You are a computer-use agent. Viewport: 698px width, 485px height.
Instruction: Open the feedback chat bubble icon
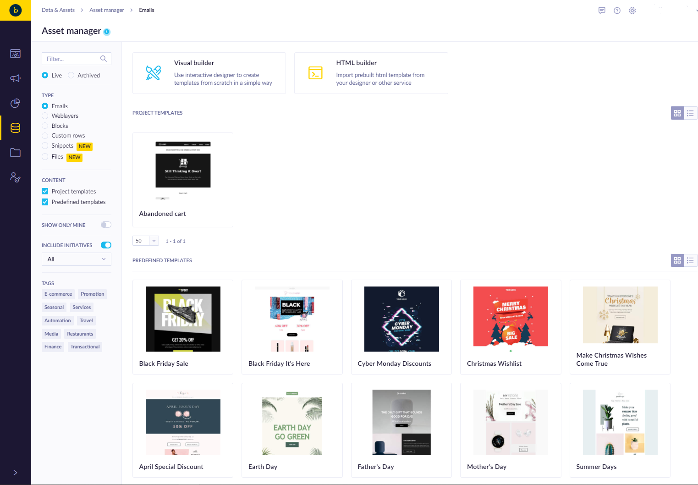tap(601, 10)
